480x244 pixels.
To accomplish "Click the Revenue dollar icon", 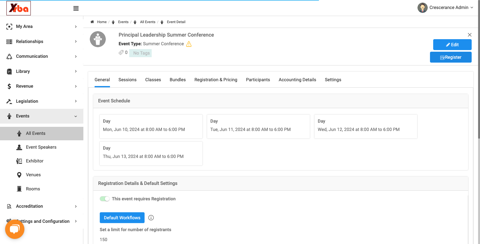I will (x=9, y=86).
